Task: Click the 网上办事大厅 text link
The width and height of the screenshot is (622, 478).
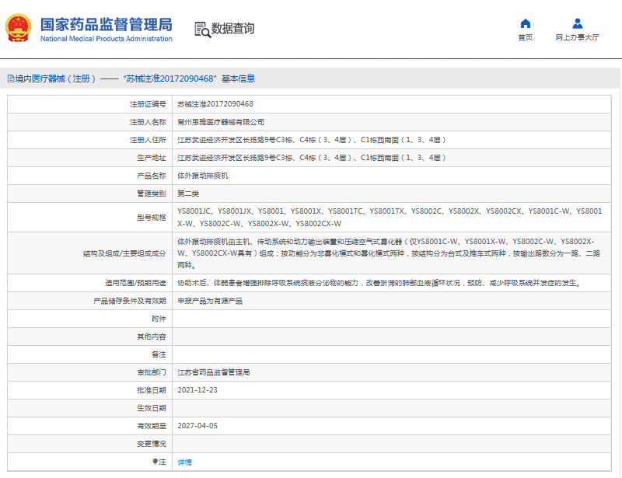Action: point(577,36)
